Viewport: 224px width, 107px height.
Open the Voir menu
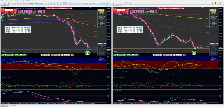[7, 1]
